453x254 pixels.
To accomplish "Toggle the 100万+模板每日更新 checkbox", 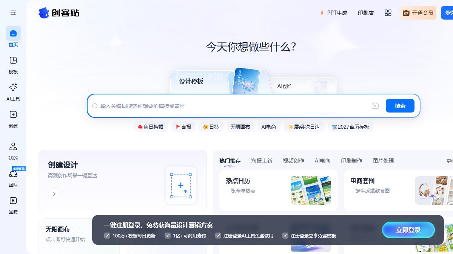I will point(107,236).
